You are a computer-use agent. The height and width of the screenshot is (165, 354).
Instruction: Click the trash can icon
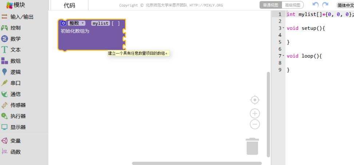(x=252, y=146)
